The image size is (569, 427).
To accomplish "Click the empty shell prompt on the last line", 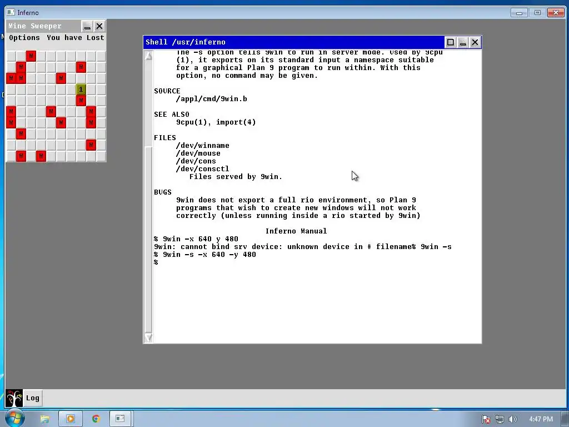I will click(156, 262).
